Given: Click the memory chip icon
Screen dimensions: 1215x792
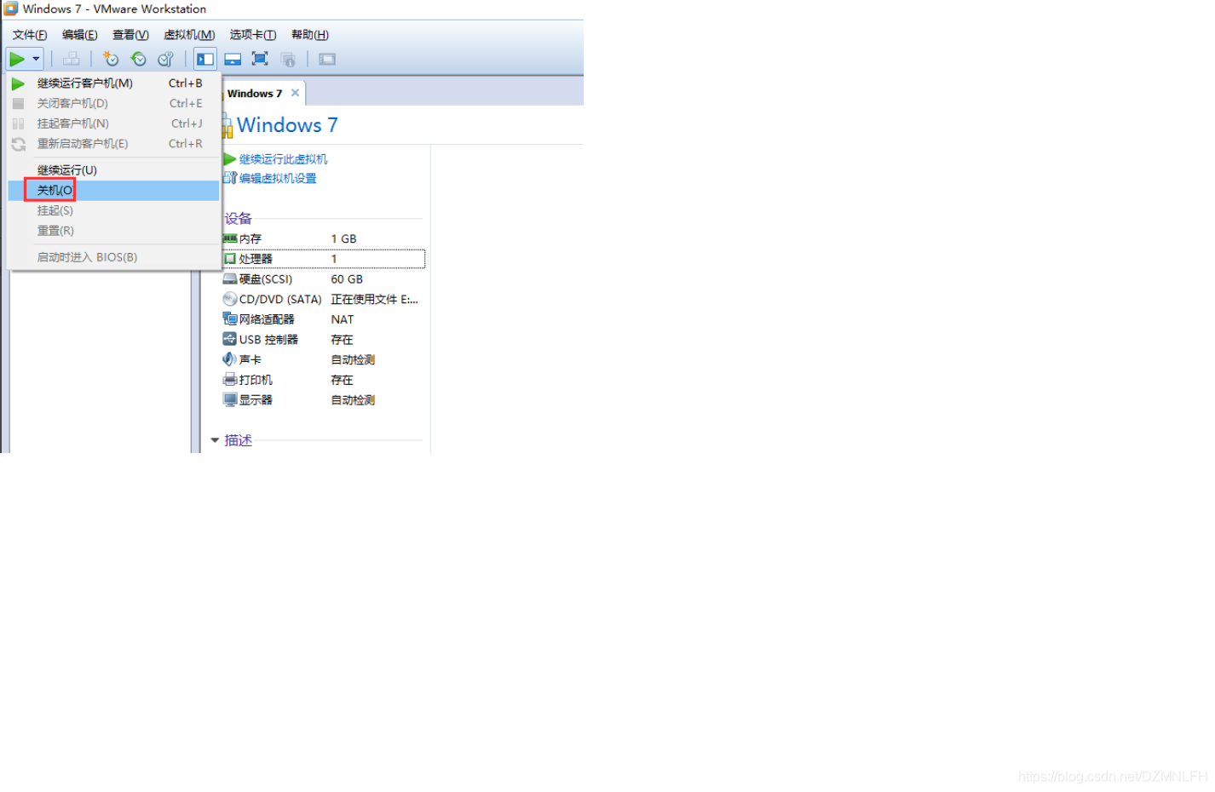Looking at the screenshot, I should (x=230, y=238).
